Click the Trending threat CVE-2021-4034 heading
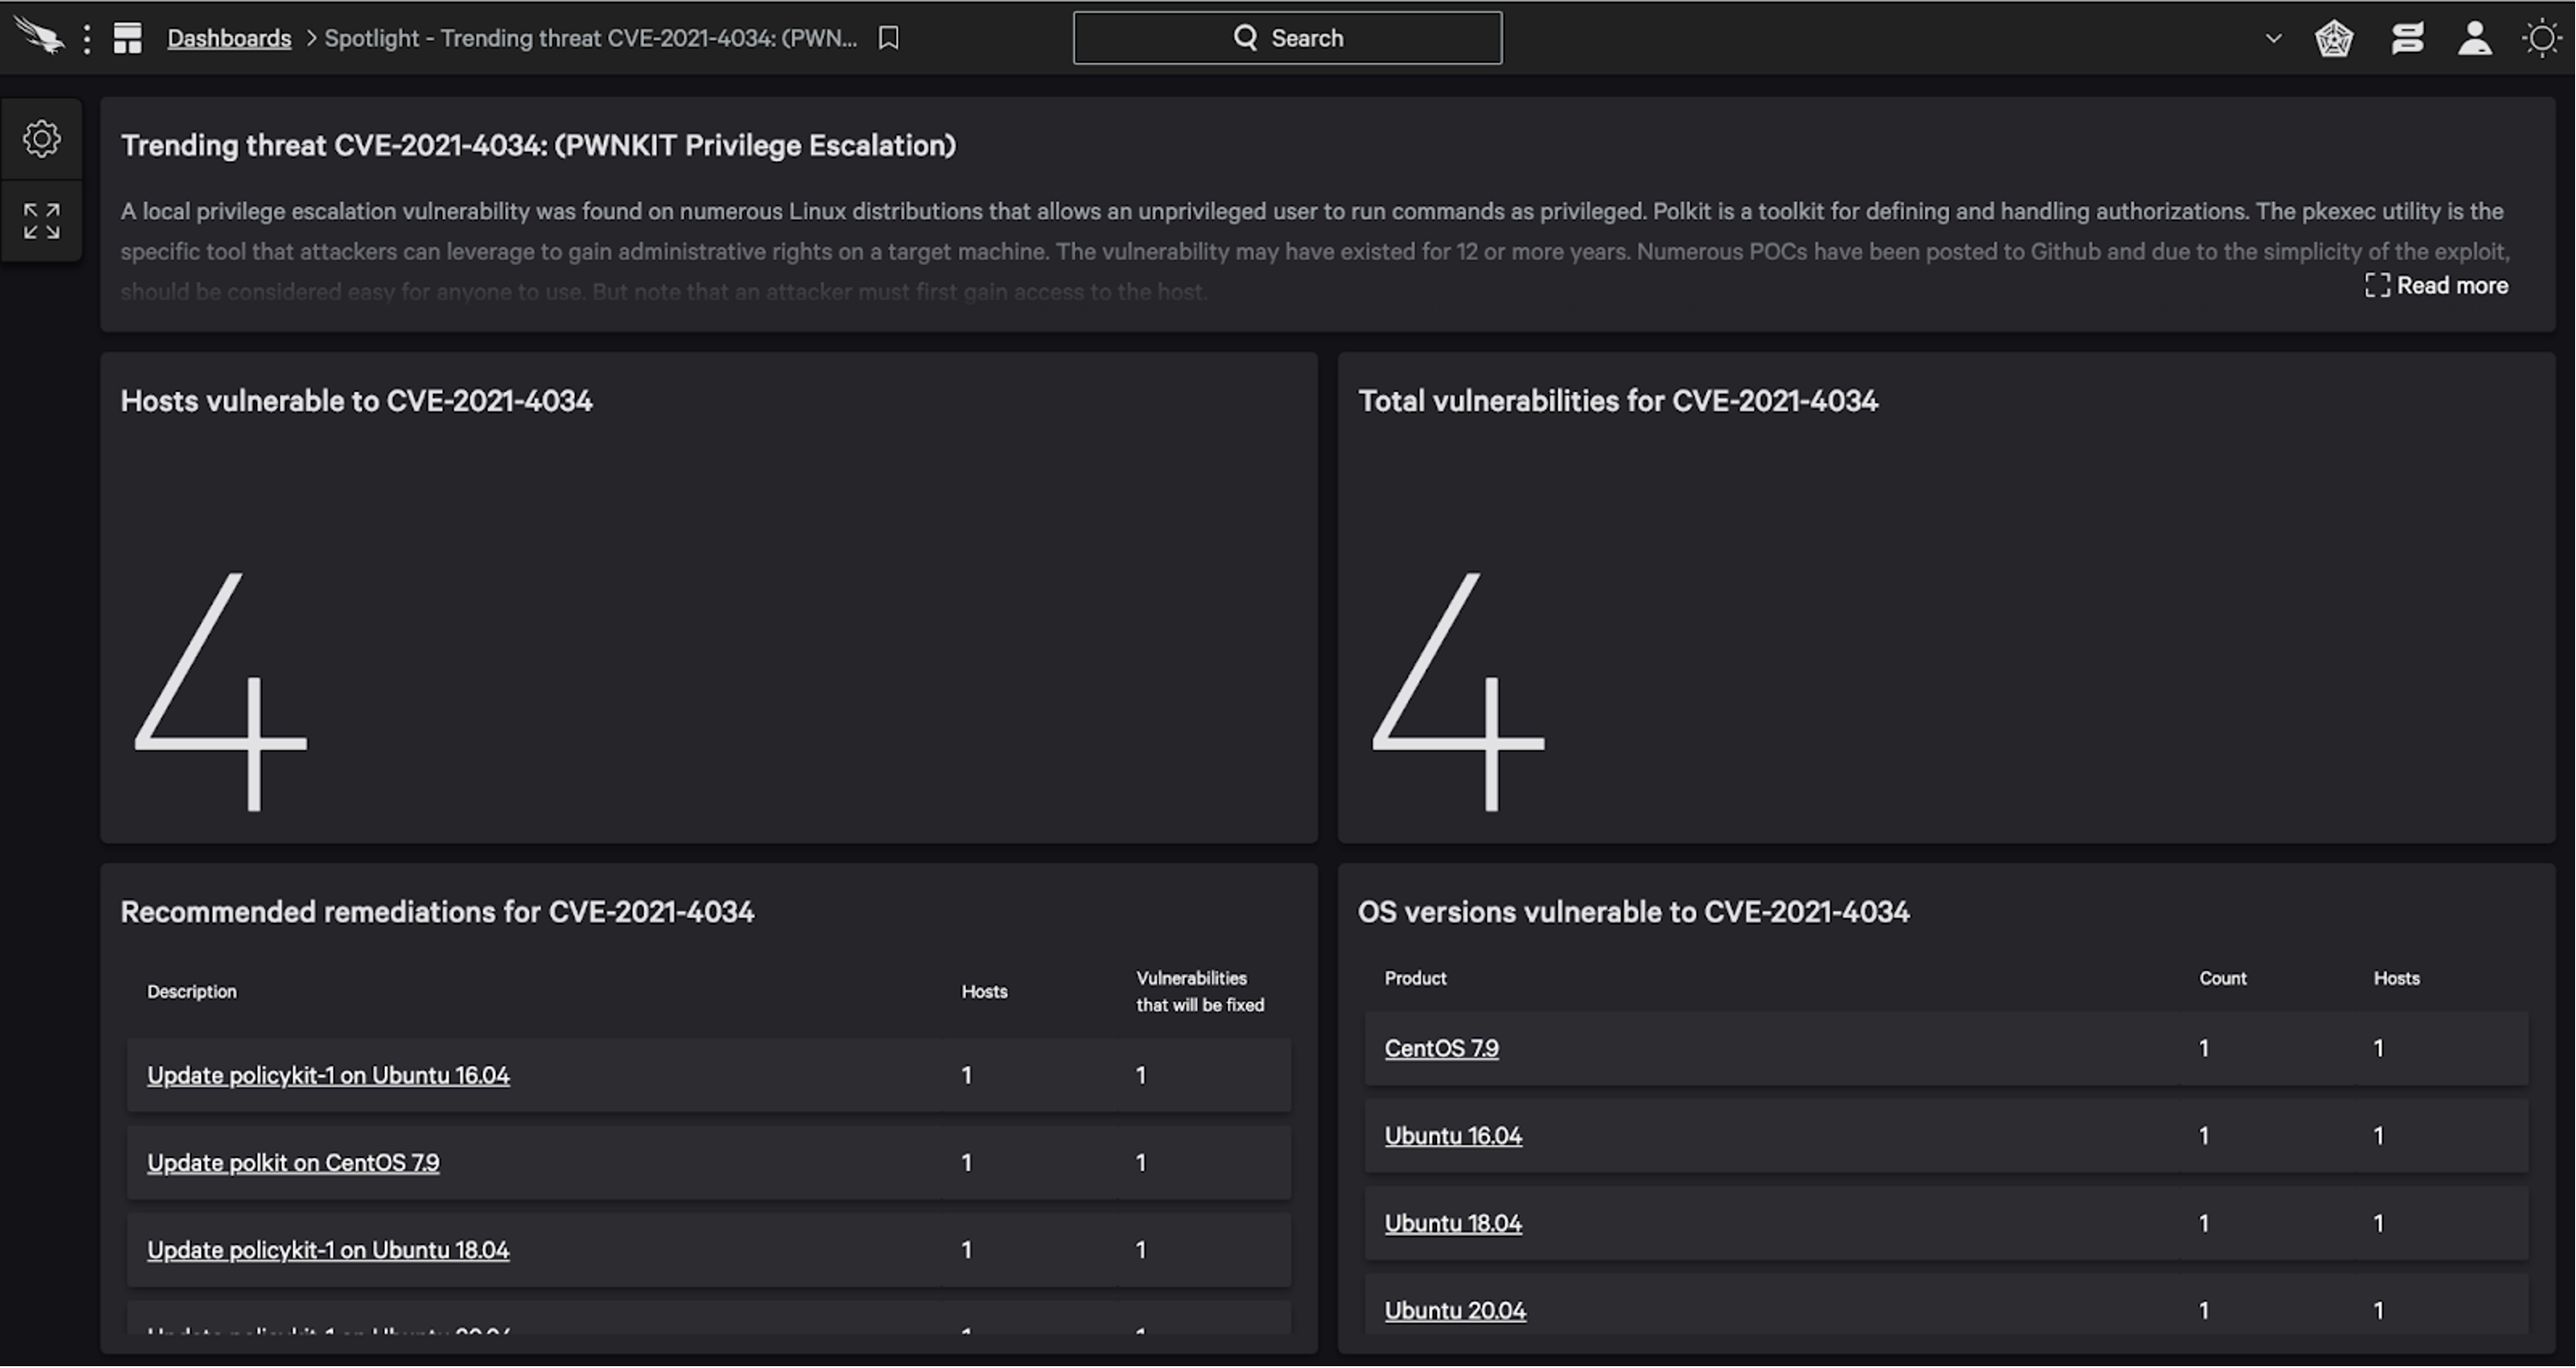 [x=538, y=146]
